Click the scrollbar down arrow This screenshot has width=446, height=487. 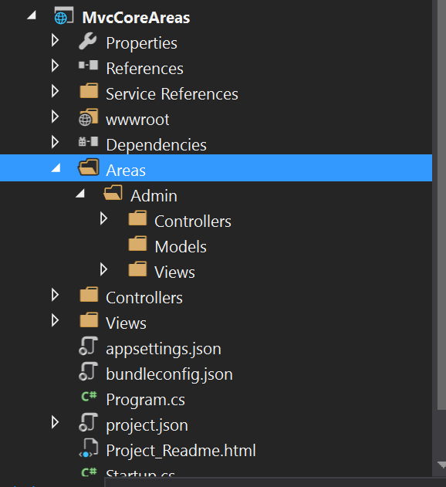click(x=441, y=465)
